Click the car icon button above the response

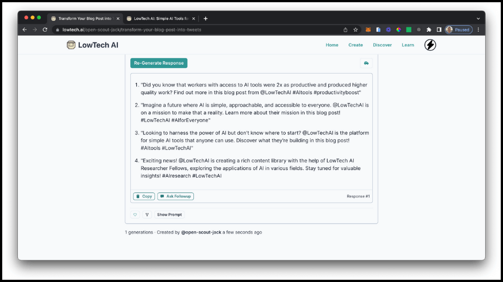(x=366, y=63)
